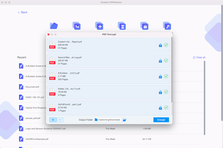Screen dimensions: 223x148
Task: Click the green checkmark for Second Mac...sh Log.pdf
Action: [166, 61]
